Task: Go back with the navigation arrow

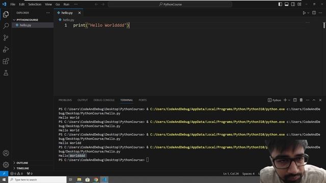Action: point(96,5)
